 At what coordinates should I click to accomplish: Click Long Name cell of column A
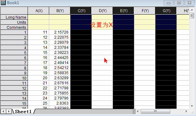tap(38, 17)
